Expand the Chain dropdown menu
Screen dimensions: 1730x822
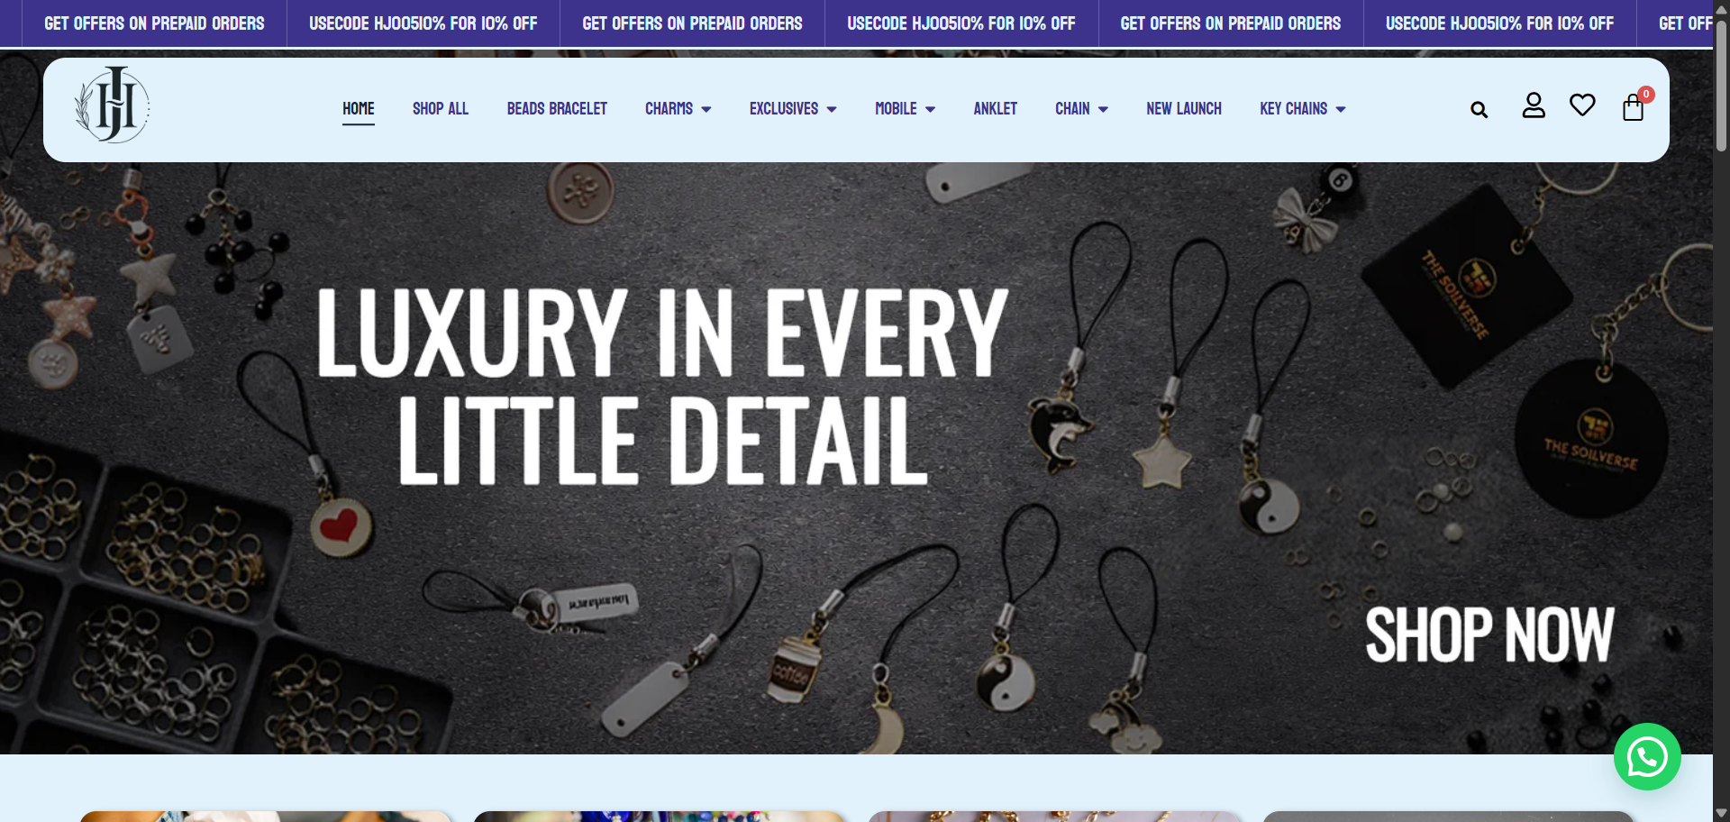(x=1081, y=109)
